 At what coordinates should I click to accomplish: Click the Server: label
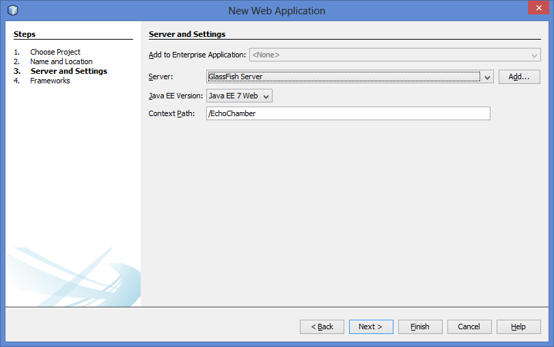(x=161, y=77)
